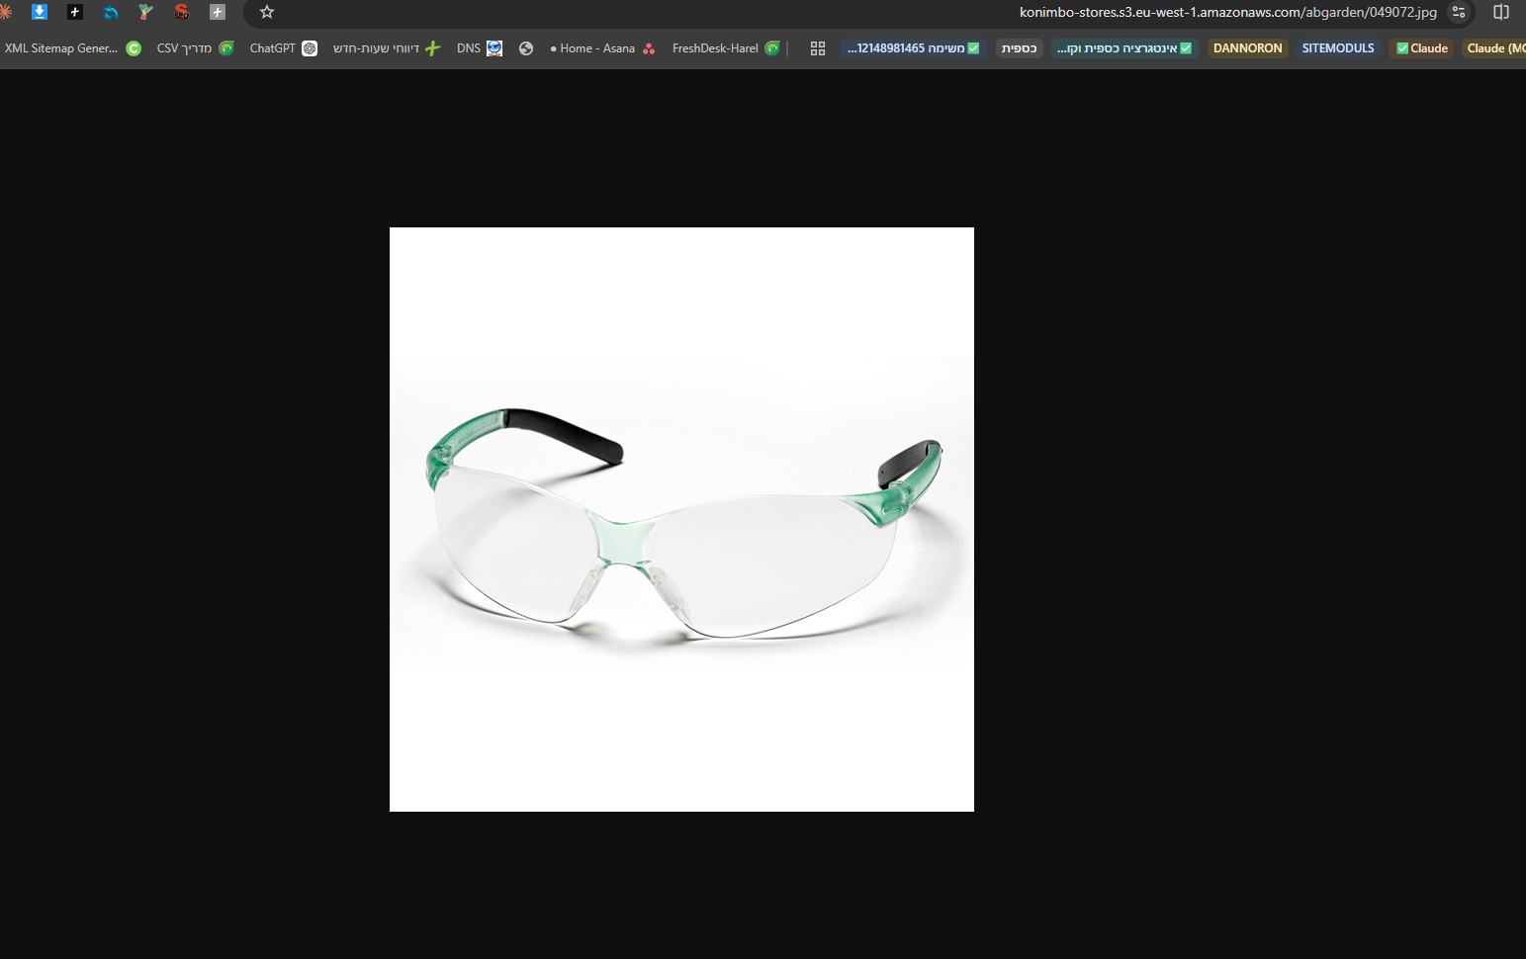Open the ChatGPT bookmark
The width and height of the screenshot is (1526, 959).
[284, 48]
